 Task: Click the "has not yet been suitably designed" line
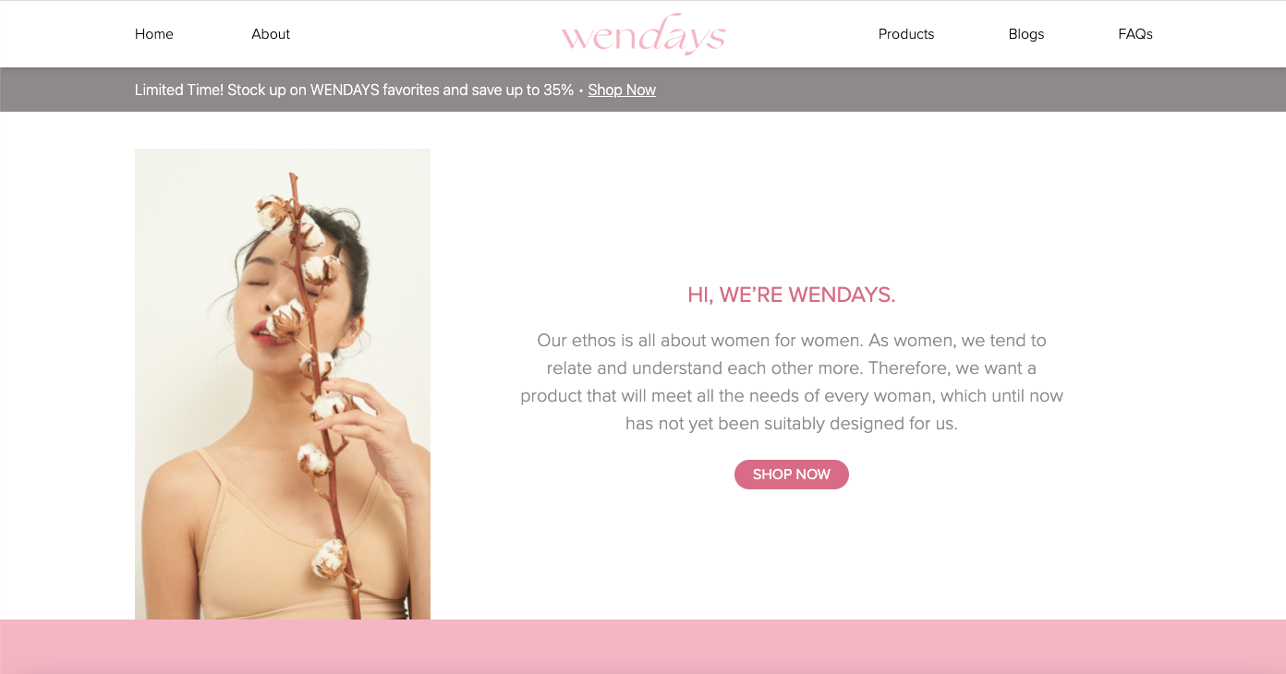(792, 424)
